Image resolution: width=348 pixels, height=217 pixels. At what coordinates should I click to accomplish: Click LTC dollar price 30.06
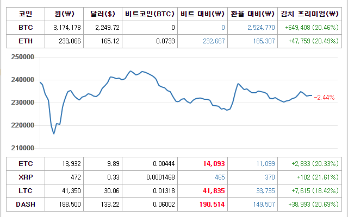(111, 191)
